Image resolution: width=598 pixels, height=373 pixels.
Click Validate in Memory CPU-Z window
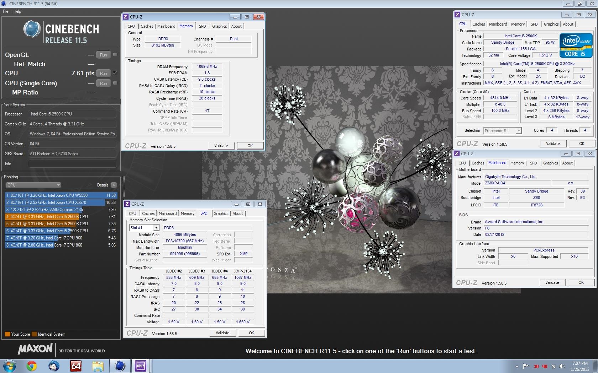click(x=221, y=146)
